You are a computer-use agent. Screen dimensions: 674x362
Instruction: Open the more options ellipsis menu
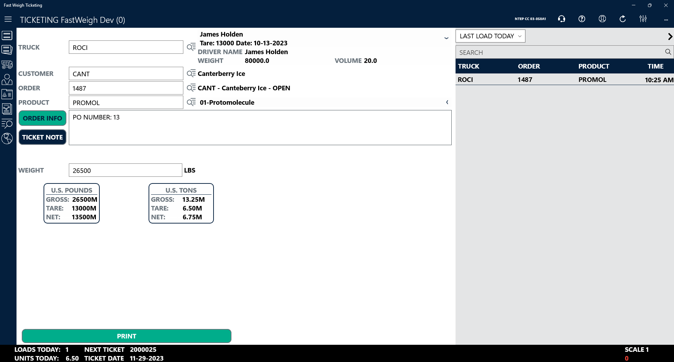click(666, 20)
